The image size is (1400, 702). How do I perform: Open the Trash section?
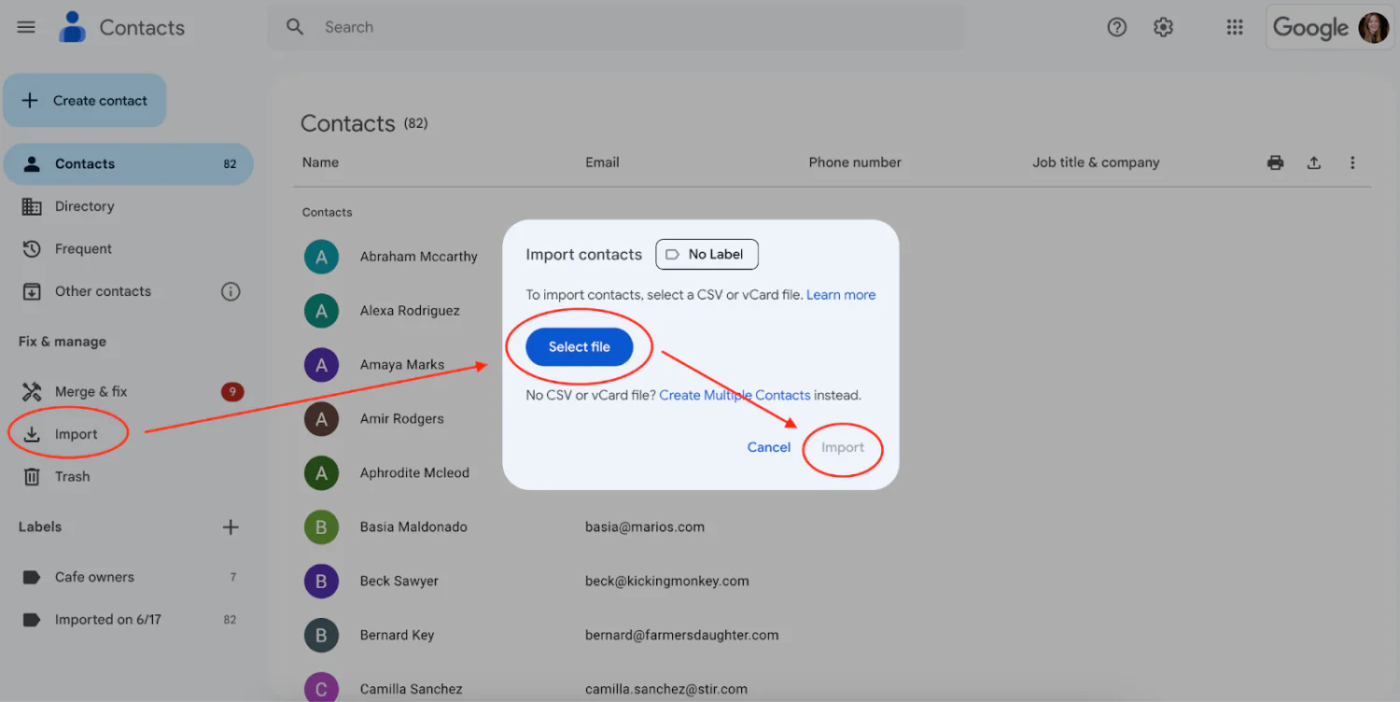[x=72, y=476]
